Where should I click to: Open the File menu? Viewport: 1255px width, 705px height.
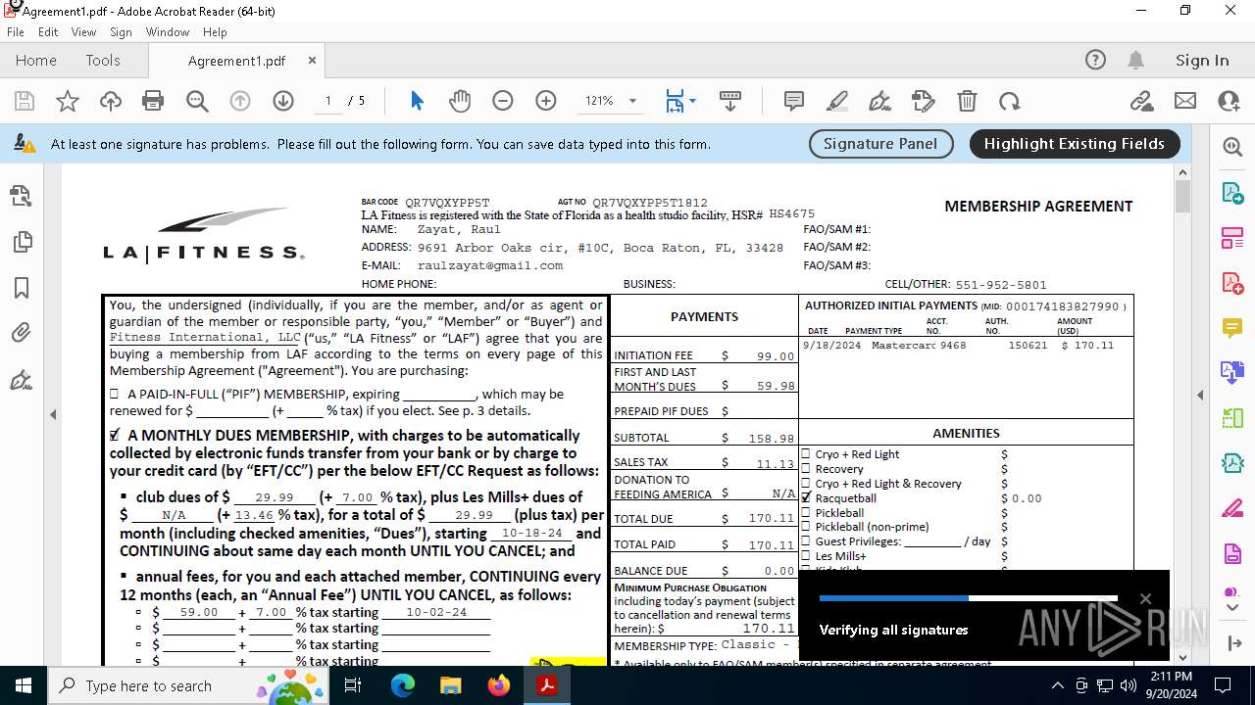click(16, 32)
